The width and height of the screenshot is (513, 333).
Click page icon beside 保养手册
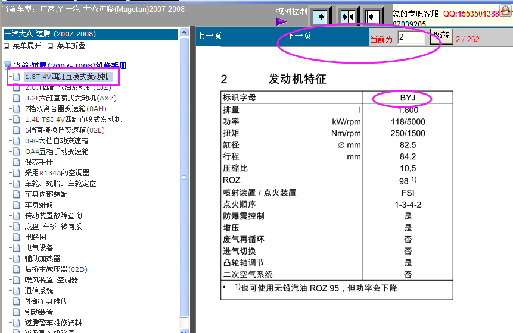(16, 162)
